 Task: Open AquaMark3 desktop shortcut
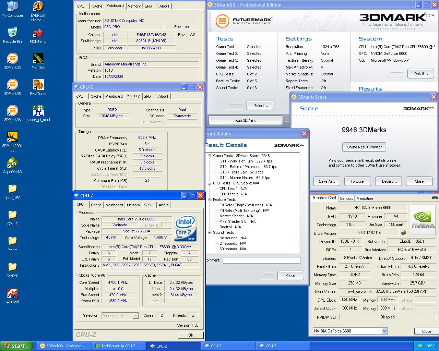[12, 166]
